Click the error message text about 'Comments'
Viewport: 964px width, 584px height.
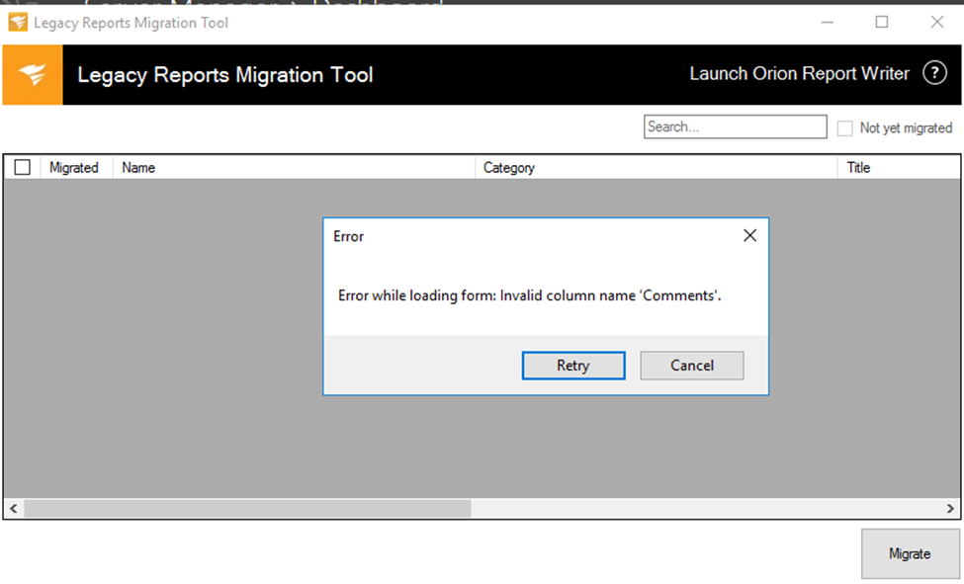point(529,295)
